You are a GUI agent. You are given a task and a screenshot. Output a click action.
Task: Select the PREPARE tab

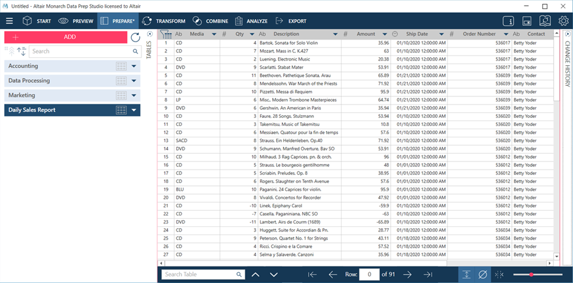pos(117,21)
